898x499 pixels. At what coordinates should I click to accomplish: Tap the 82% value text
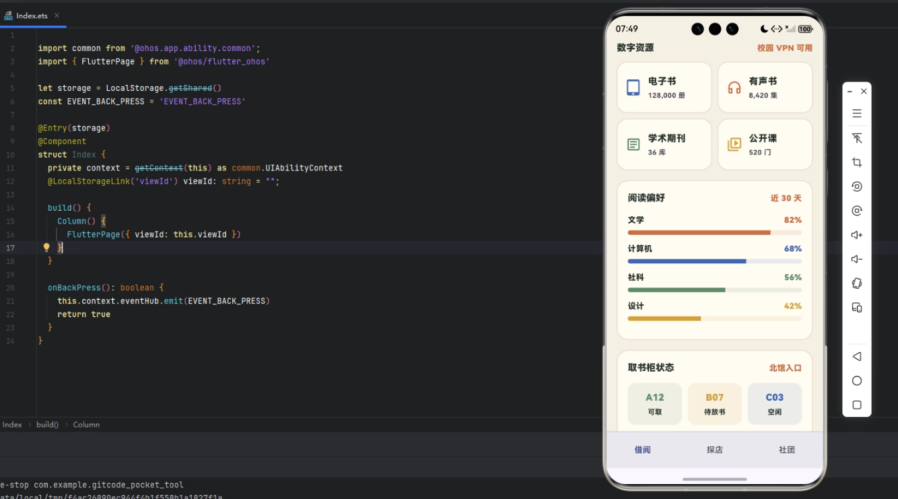click(793, 220)
